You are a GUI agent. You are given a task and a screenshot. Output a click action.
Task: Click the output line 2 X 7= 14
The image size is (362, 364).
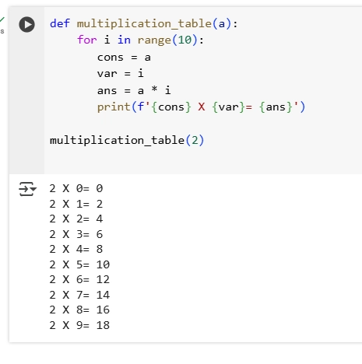79,295
